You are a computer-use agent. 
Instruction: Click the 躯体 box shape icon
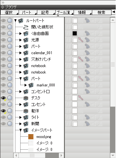pos(26,111)
